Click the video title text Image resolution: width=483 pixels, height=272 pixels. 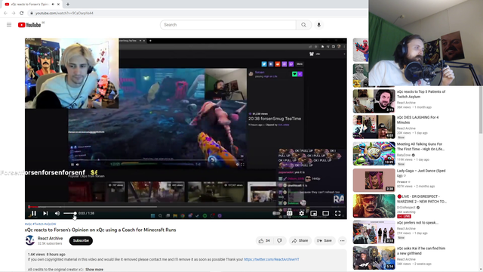pyautogui.click(x=100, y=230)
